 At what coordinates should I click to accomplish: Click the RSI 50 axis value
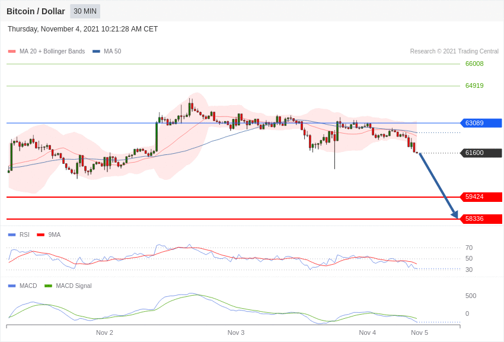(x=469, y=258)
